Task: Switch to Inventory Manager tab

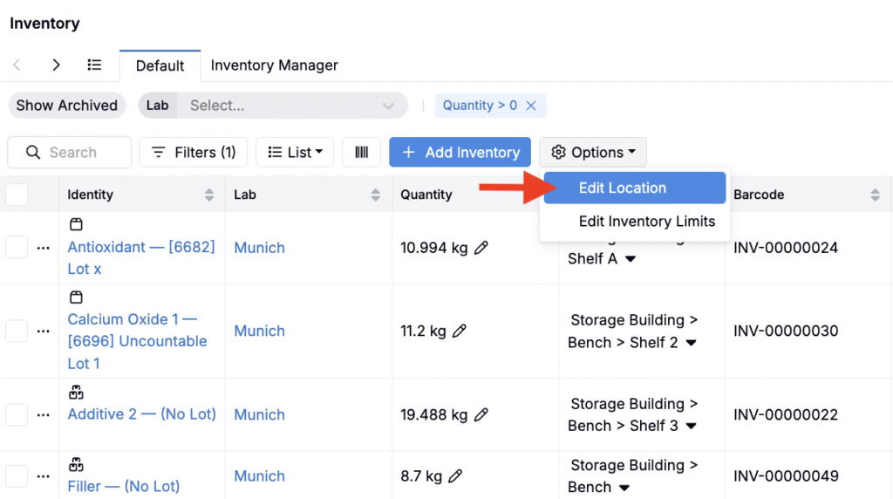Action: coord(275,65)
